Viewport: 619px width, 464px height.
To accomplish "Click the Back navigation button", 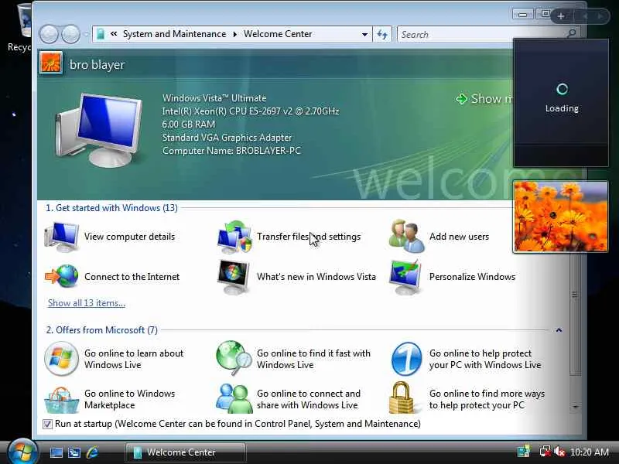I will pos(49,34).
